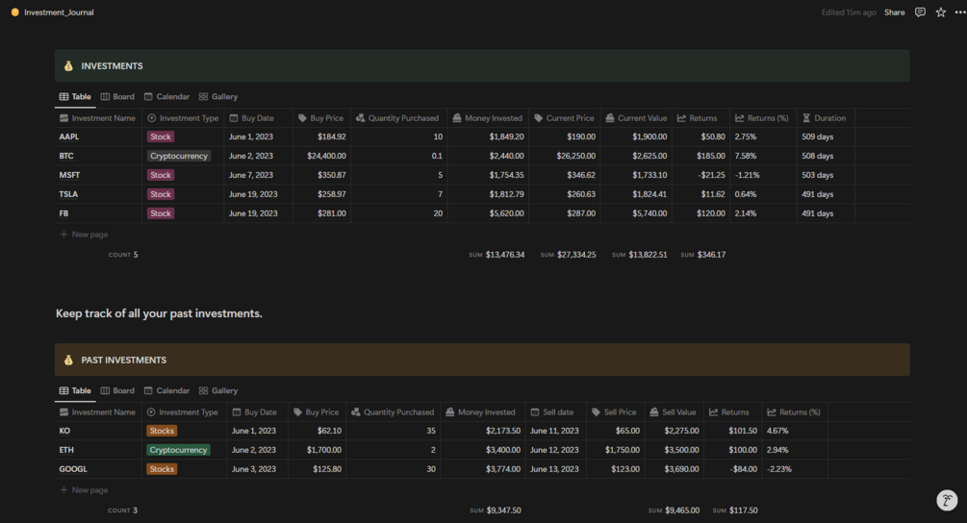Screen dimensions: 967x523
Task: Open Sell date column header menu
Action: coord(555,412)
